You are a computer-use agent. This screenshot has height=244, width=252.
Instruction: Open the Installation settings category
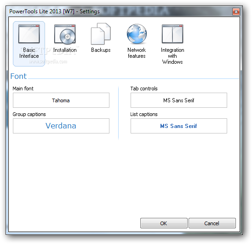pyautogui.click(x=65, y=39)
